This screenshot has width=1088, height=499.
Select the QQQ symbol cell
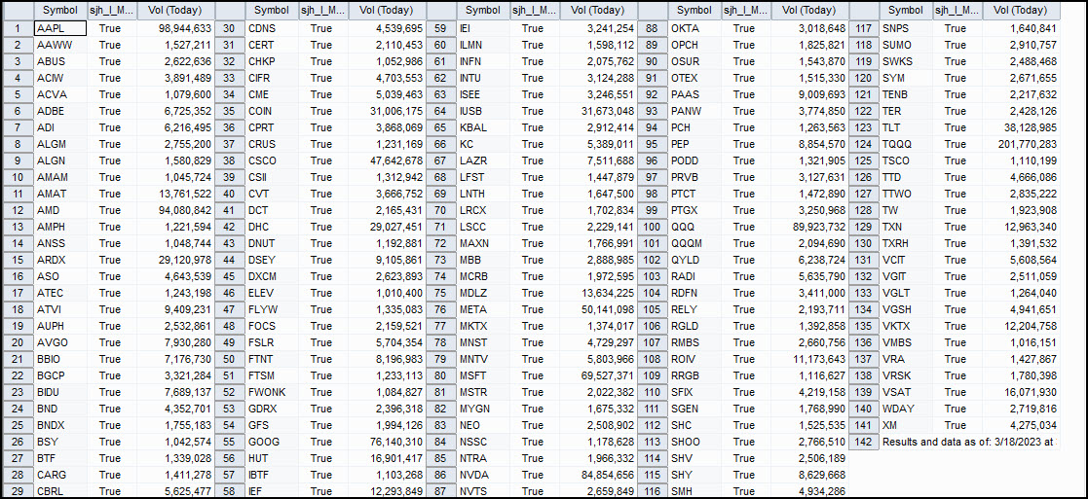click(694, 227)
